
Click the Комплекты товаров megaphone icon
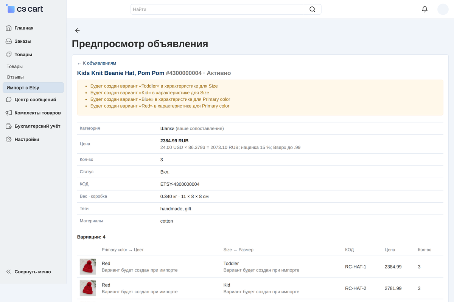click(x=9, y=113)
